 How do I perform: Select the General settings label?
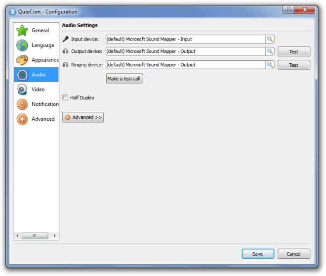click(x=41, y=30)
